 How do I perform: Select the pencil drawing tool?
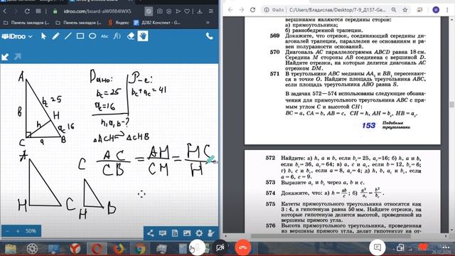coord(55,36)
